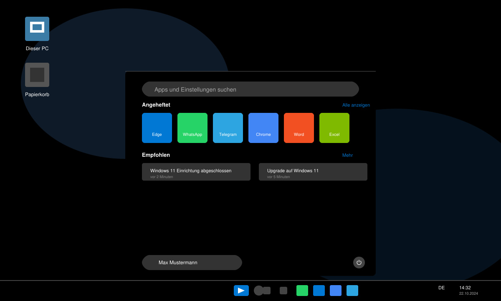Click 'vor 2 Minuten' timestamp text
The width and height of the screenshot is (501, 301).
(x=162, y=177)
